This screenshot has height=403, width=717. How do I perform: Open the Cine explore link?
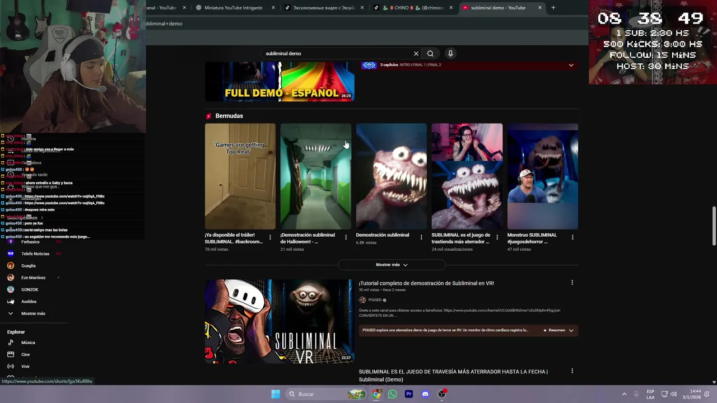[x=26, y=354]
